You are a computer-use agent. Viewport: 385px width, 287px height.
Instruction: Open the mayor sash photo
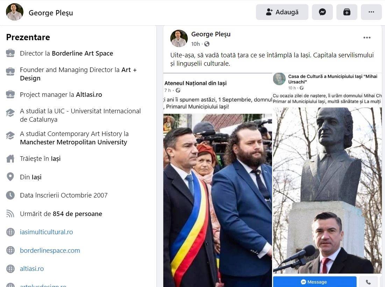coord(218,200)
